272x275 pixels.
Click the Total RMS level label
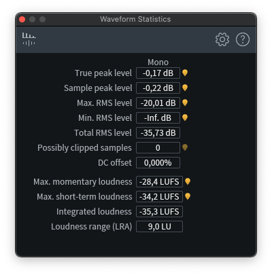click(103, 133)
